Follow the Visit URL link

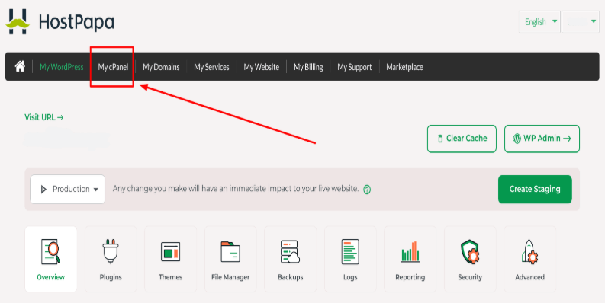tap(44, 117)
